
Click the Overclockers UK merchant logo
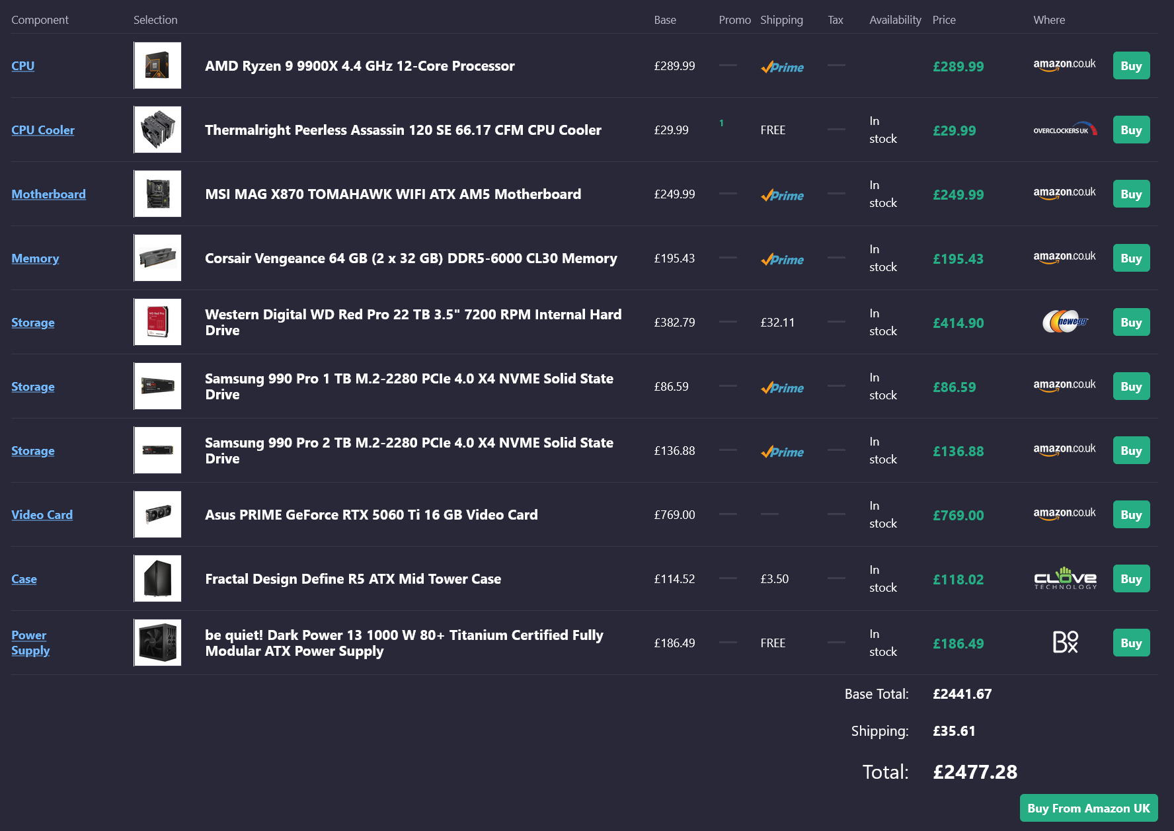pos(1065,130)
